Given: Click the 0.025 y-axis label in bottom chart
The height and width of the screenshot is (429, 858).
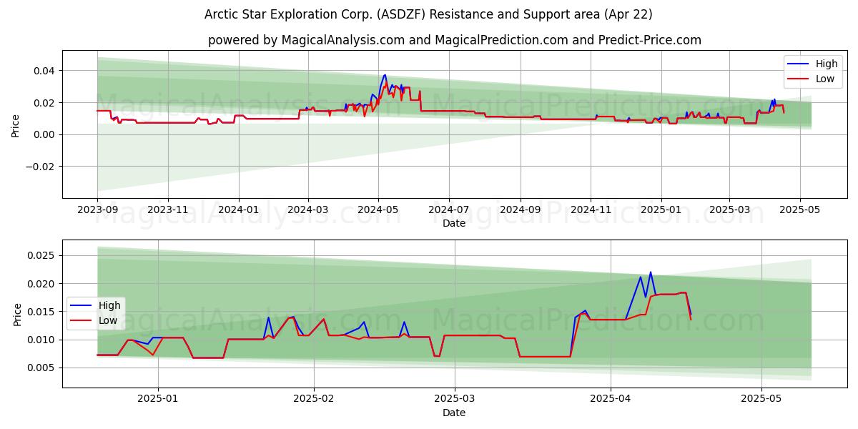Looking at the screenshot, I should 41,255.
